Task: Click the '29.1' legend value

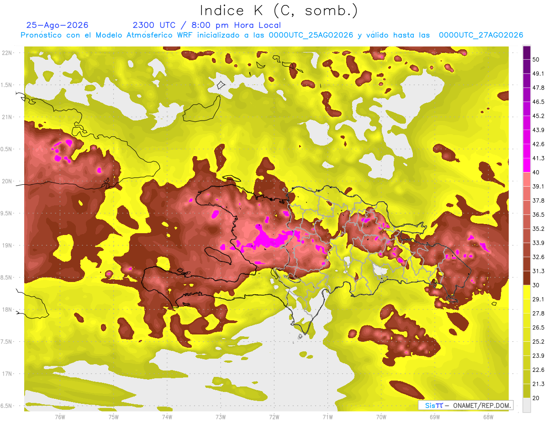Action: point(538,299)
